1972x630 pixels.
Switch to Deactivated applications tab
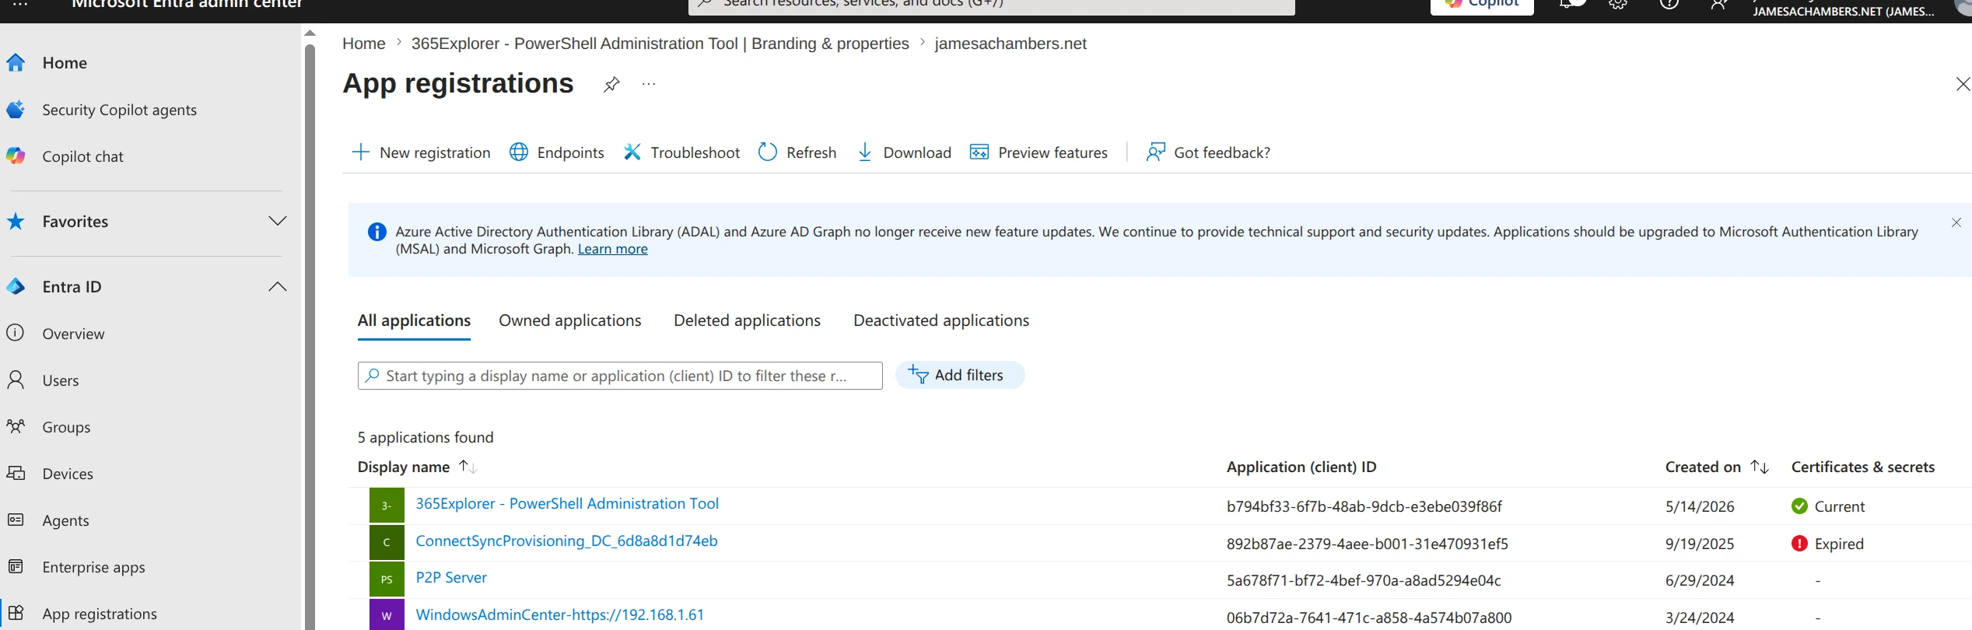[x=941, y=320]
